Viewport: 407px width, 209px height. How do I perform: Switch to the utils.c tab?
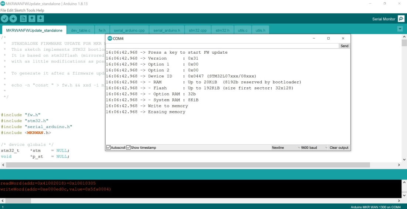243,30
